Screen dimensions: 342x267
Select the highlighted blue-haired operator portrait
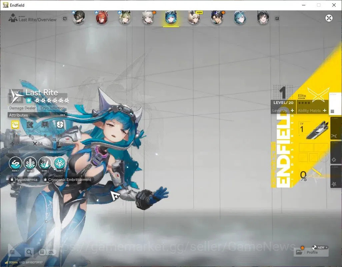(x=171, y=18)
